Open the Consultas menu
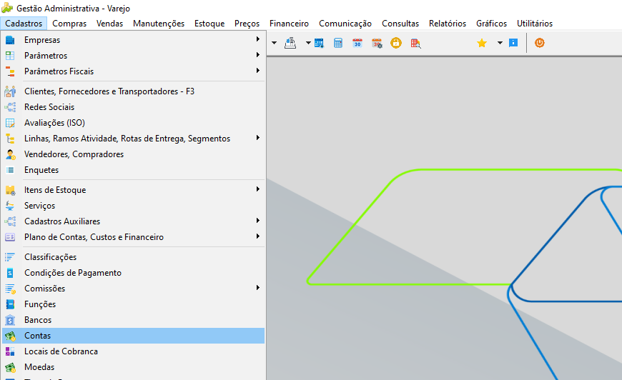Image resolution: width=622 pixels, height=380 pixels. click(x=400, y=24)
